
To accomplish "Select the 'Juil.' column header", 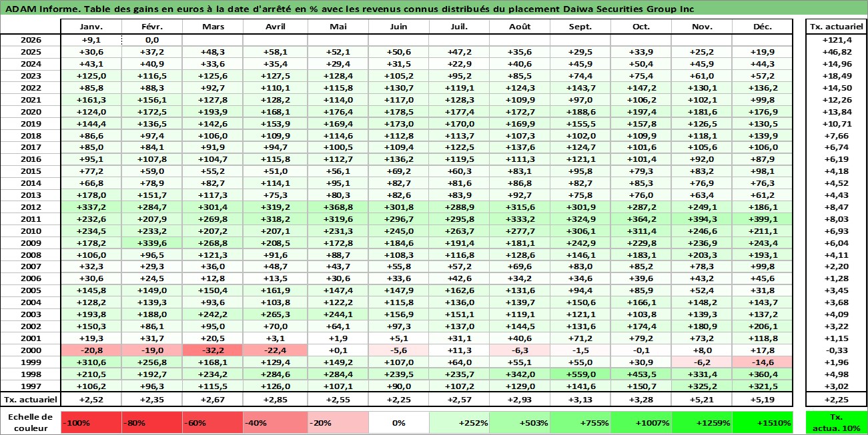I will 459,27.
